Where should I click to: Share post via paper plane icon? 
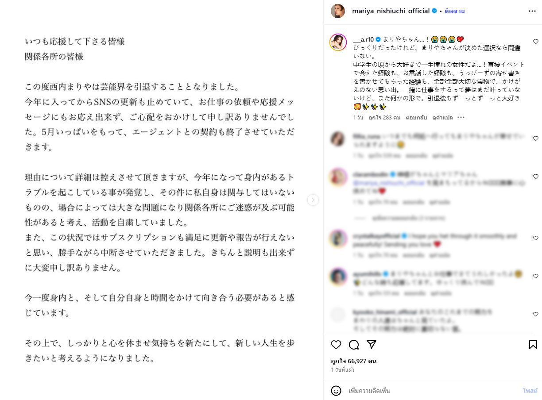point(372,345)
